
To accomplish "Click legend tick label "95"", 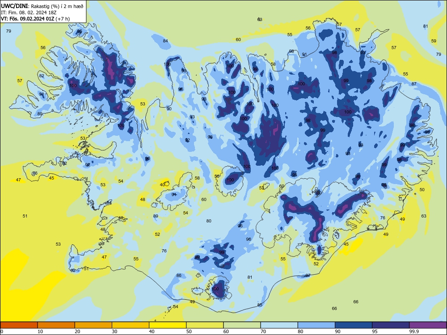I will coord(375,331).
